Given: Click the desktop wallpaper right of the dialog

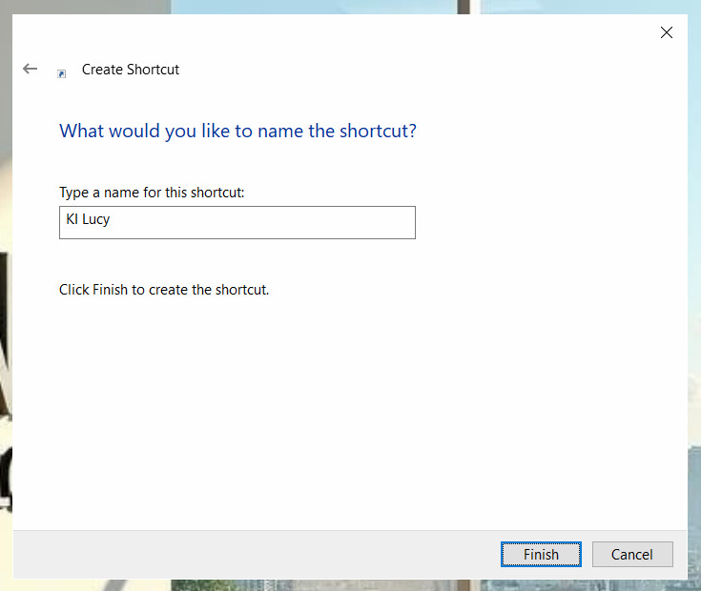Looking at the screenshot, I should (694, 286).
